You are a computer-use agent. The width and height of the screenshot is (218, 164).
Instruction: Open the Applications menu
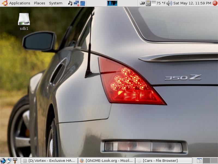pos(20,3)
